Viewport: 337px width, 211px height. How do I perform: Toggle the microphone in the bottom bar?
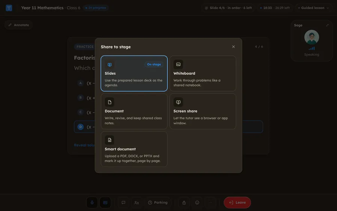[92, 203]
